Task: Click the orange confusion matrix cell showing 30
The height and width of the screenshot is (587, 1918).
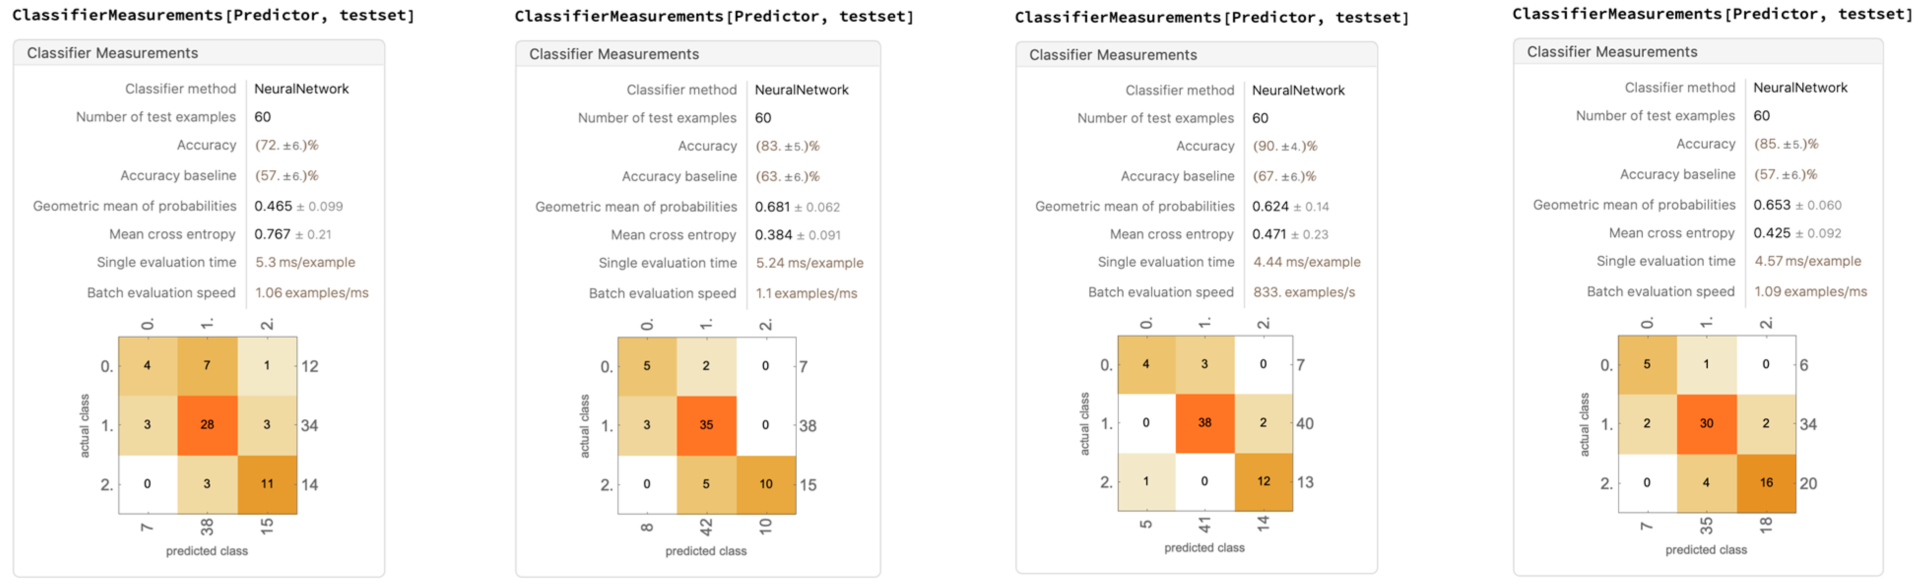Action: (x=1706, y=423)
